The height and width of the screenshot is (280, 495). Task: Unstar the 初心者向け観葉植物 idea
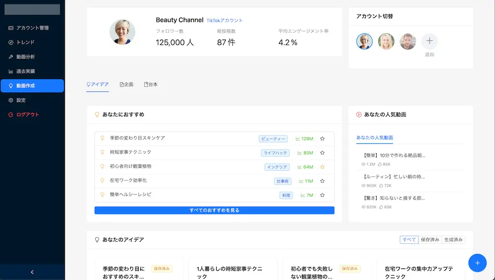(322, 167)
